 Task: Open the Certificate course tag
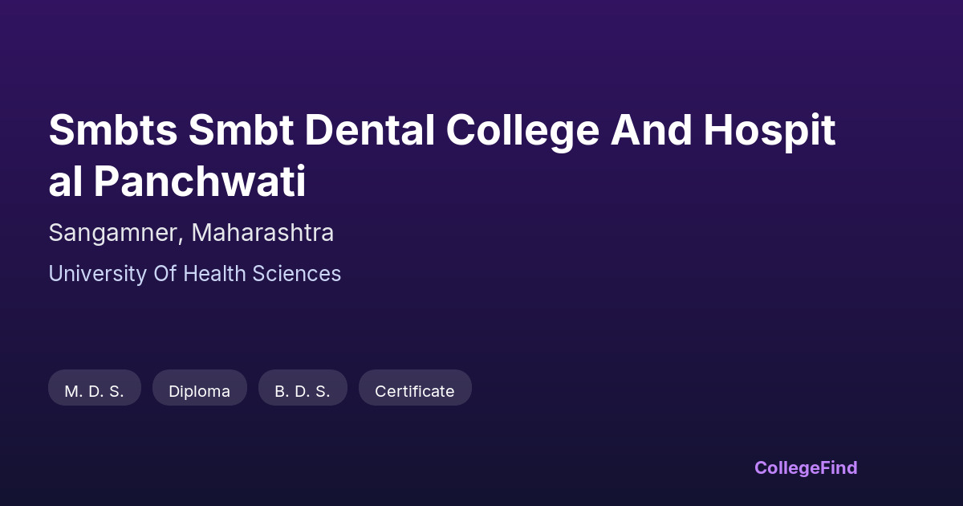[414, 391]
